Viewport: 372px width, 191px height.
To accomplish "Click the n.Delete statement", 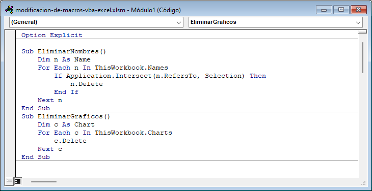I will point(86,84).
